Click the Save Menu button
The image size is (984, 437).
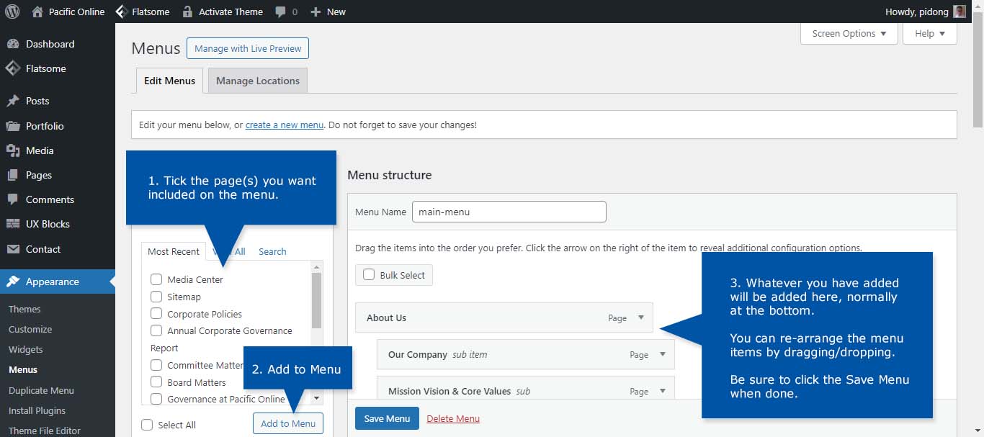[387, 418]
